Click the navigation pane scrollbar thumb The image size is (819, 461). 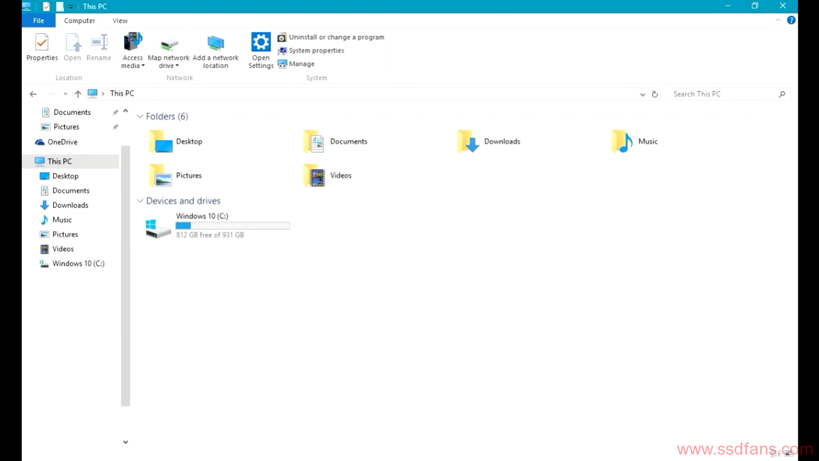click(x=125, y=276)
